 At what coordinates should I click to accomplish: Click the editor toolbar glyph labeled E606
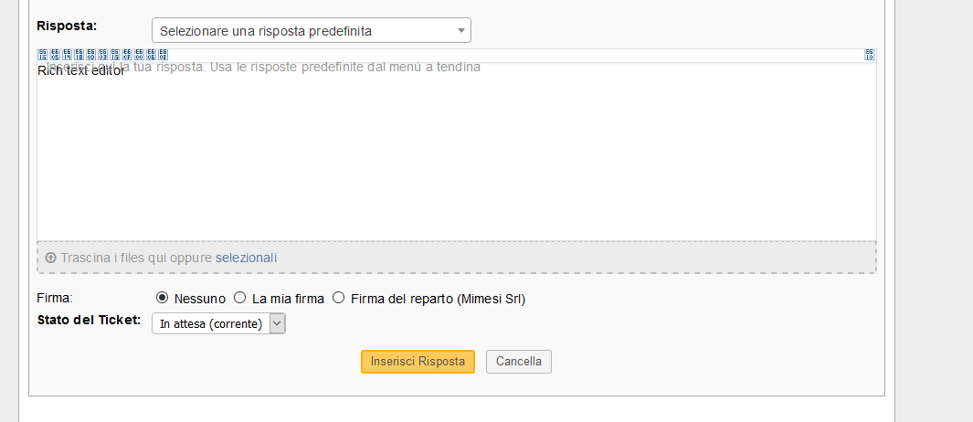point(151,55)
